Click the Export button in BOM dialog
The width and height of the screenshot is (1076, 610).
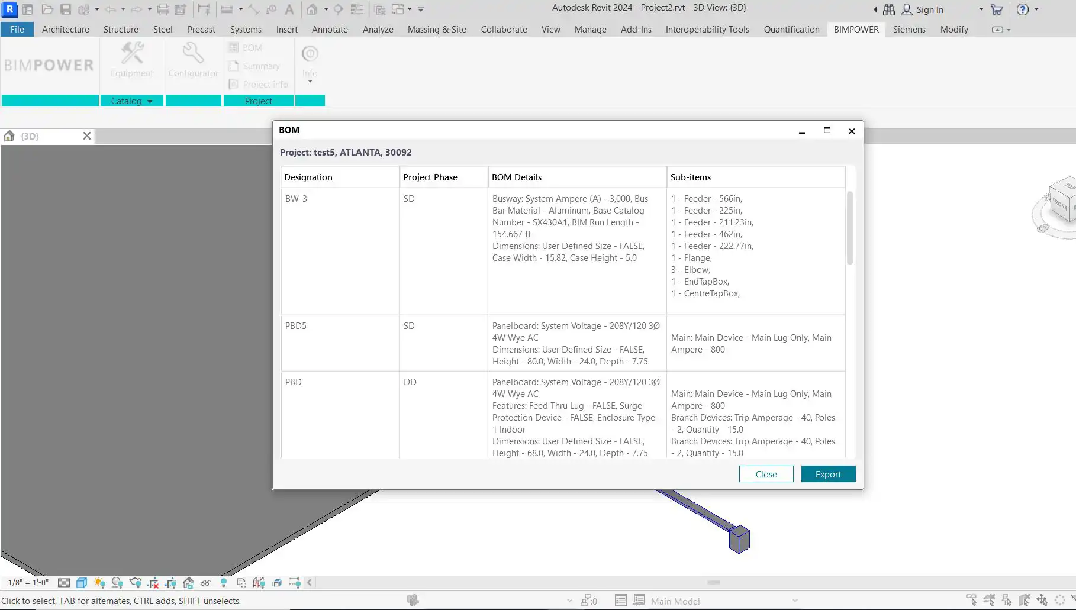coord(828,474)
